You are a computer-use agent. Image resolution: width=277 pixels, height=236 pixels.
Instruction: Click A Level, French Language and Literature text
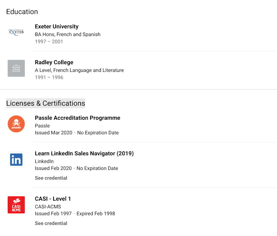79,70
